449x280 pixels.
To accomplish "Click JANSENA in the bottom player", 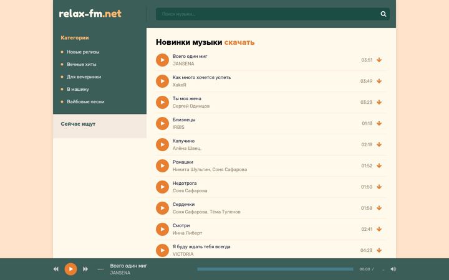I will tap(120, 273).
